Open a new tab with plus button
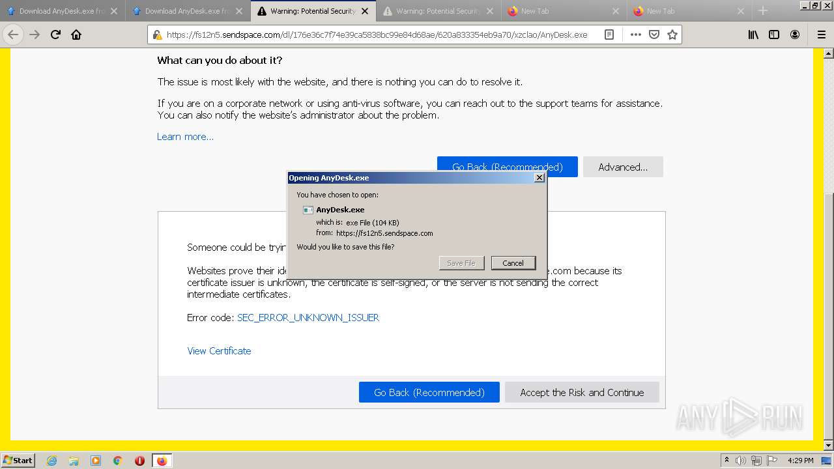The height and width of the screenshot is (469, 834). (763, 11)
